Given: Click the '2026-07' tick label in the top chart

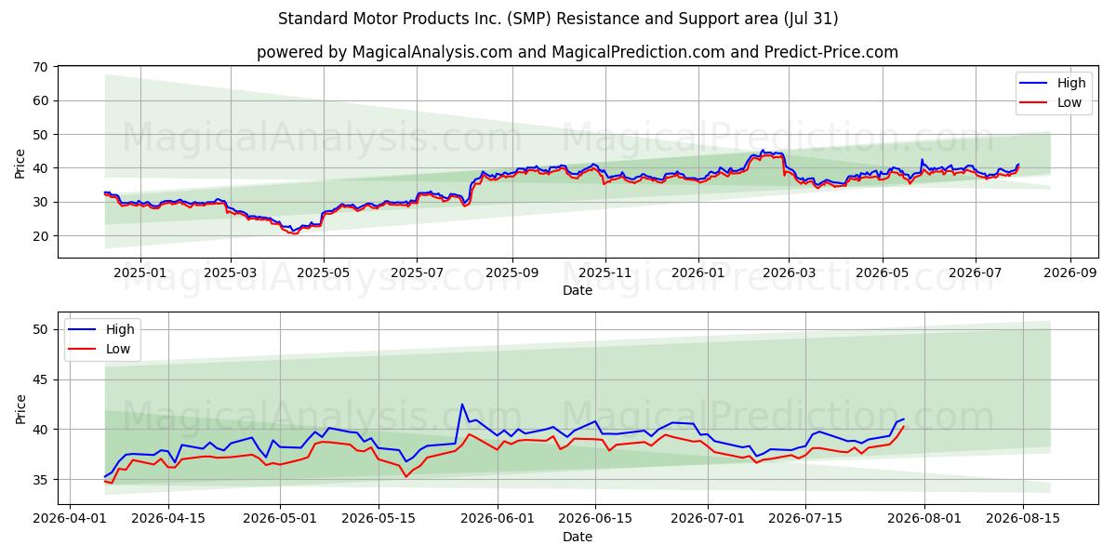Looking at the screenshot, I should click(975, 274).
